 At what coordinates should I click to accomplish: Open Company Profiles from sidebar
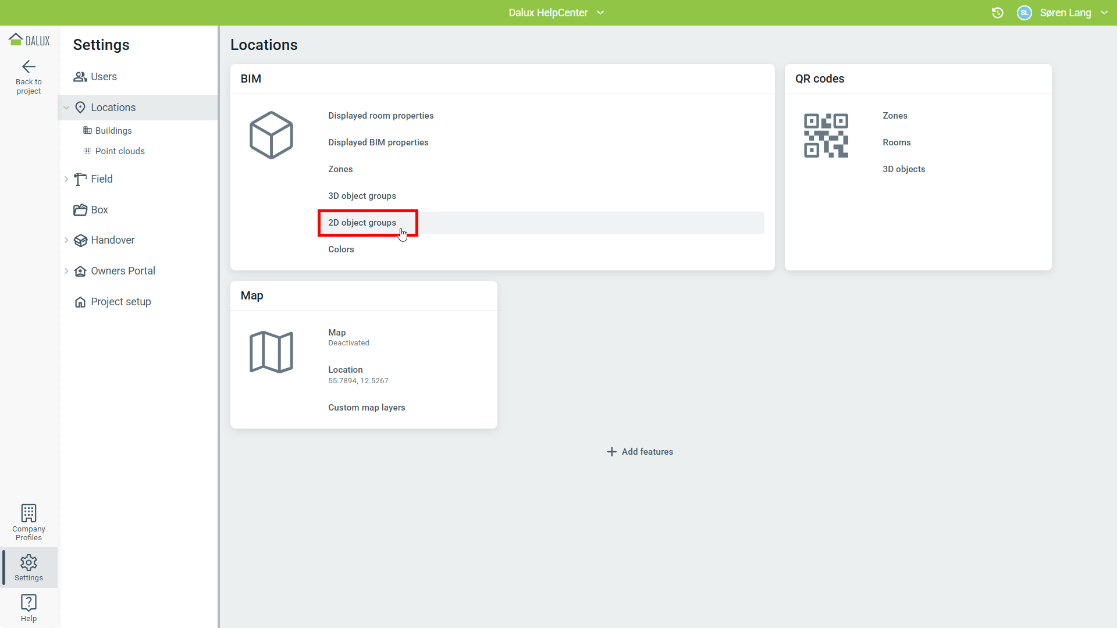point(29,522)
